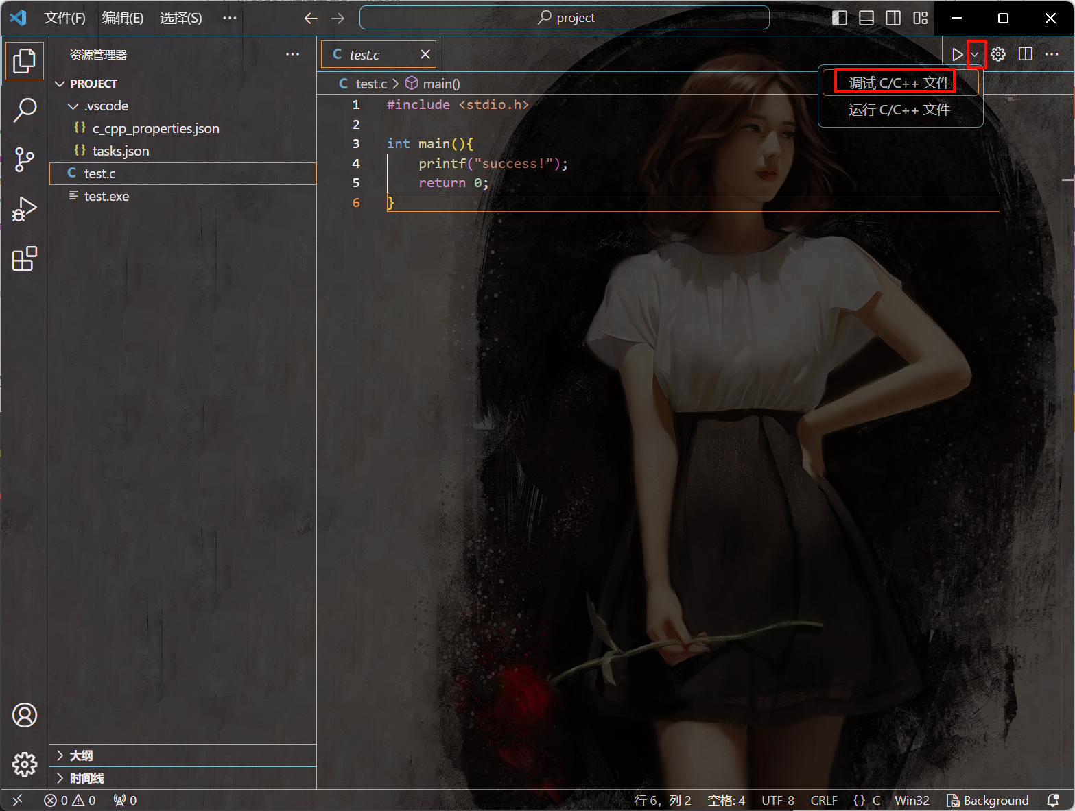This screenshot has width=1075, height=811.
Task: Close the test.c editor tab
Action: 425,54
